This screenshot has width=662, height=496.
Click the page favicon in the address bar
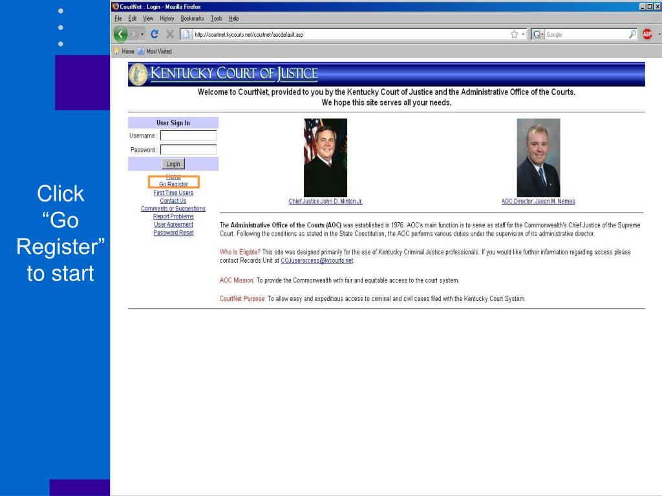pyautogui.click(x=186, y=34)
